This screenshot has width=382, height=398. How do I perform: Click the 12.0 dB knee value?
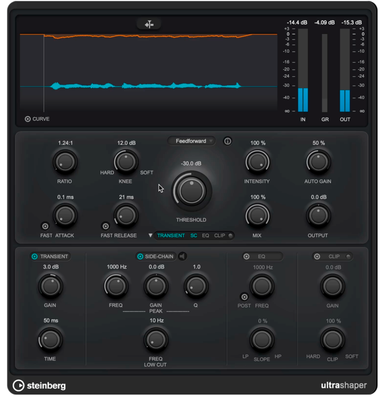point(126,143)
